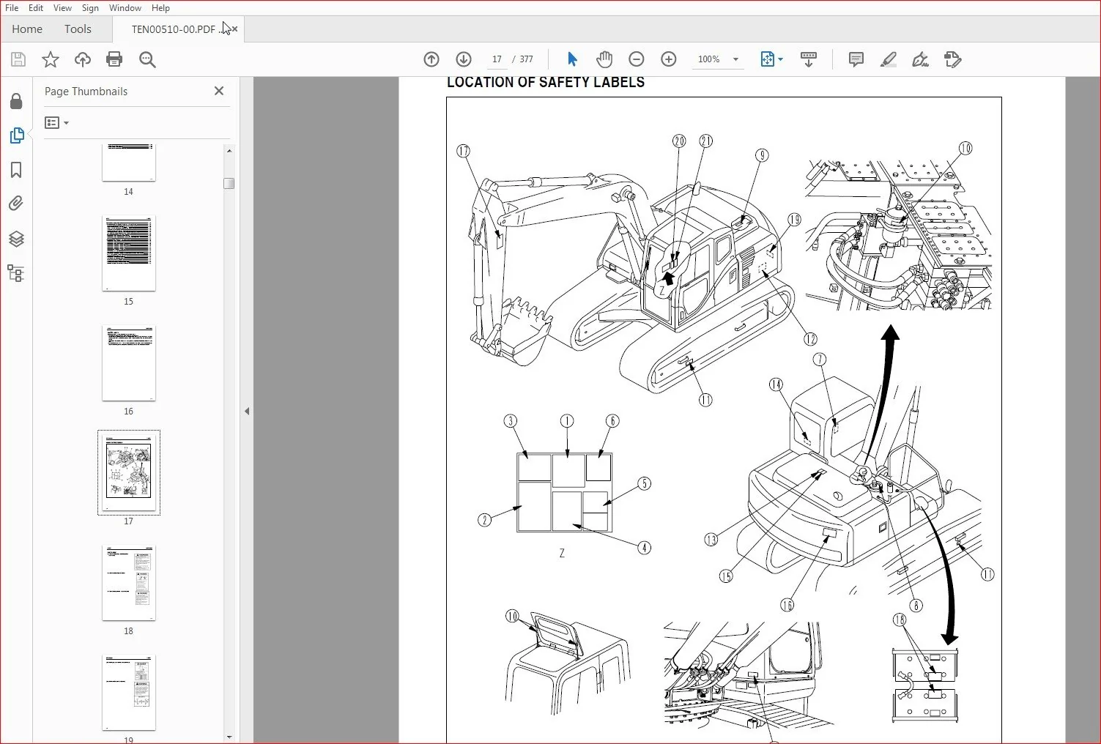The height and width of the screenshot is (744, 1101).
Task: Open the model tree panel
Action: [x=16, y=273]
